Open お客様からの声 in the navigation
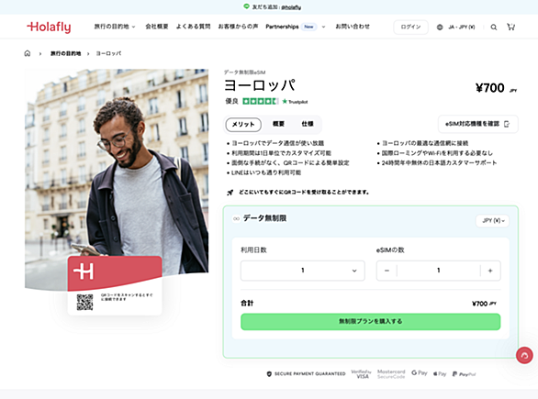The height and width of the screenshot is (399, 538). 238,27
